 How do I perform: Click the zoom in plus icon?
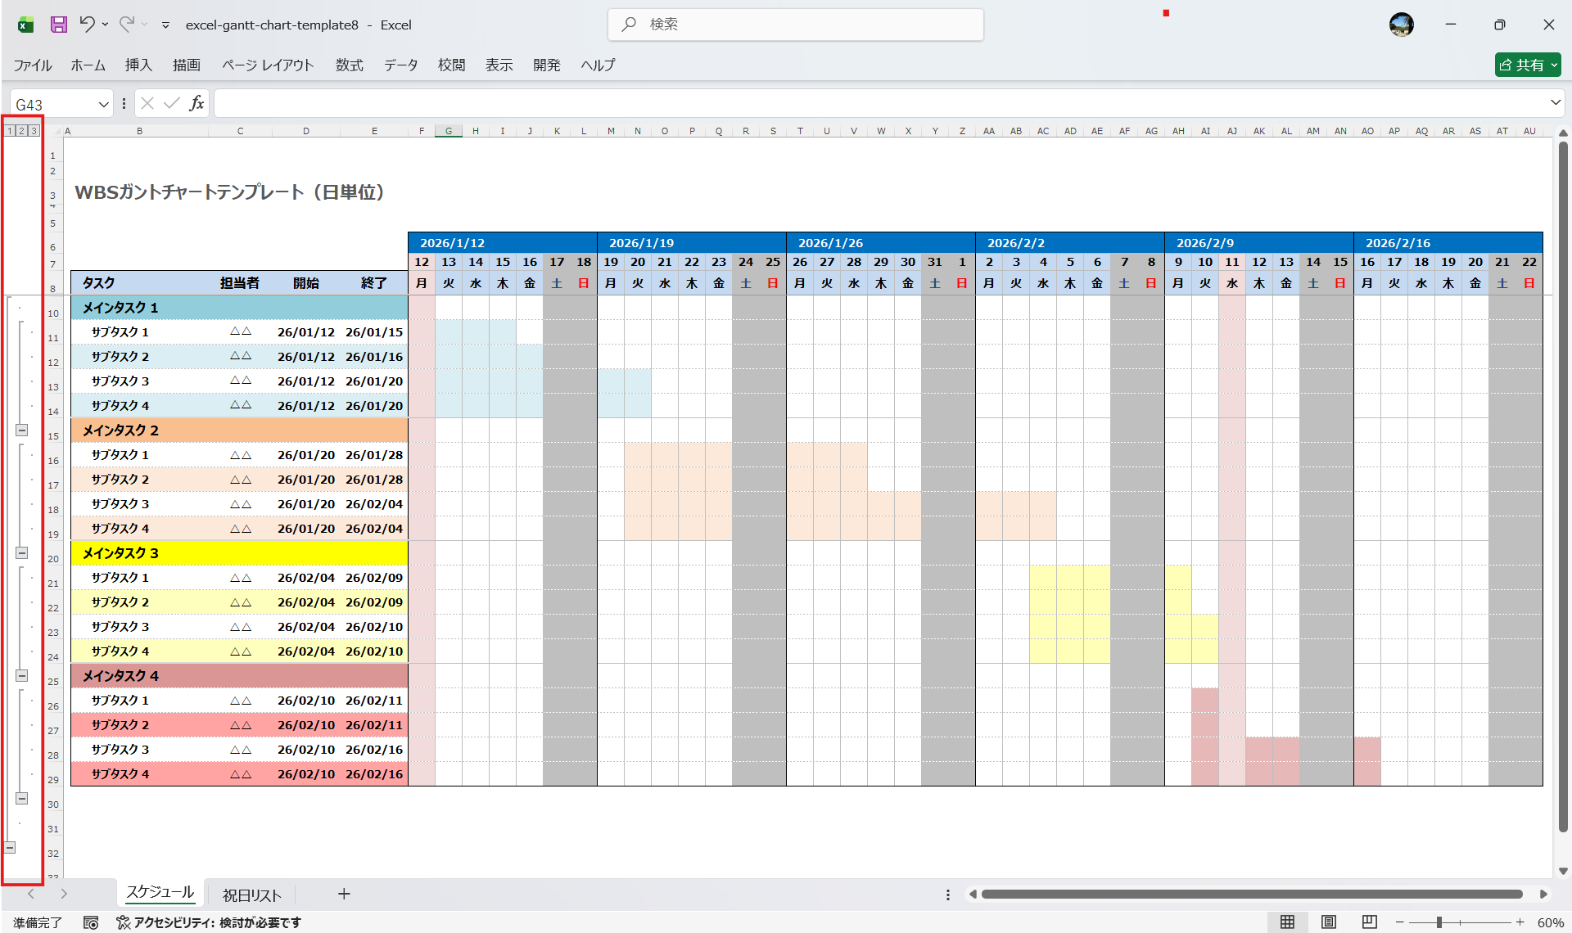1520,922
